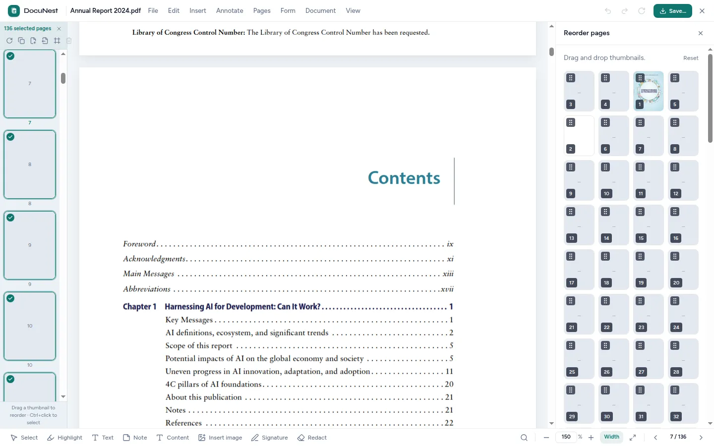Click the left thumbnail sidebar scrollbar thumb
Screen dimensions: 714x446
click(x=63, y=78)
